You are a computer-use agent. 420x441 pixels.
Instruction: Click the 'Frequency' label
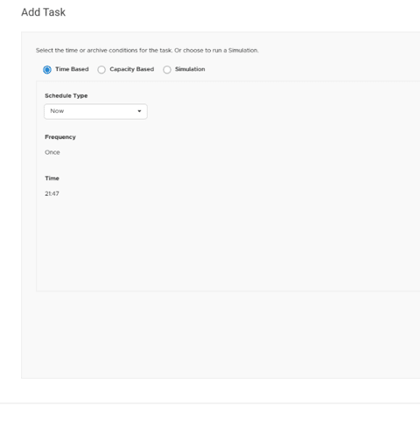click(60, 137)
